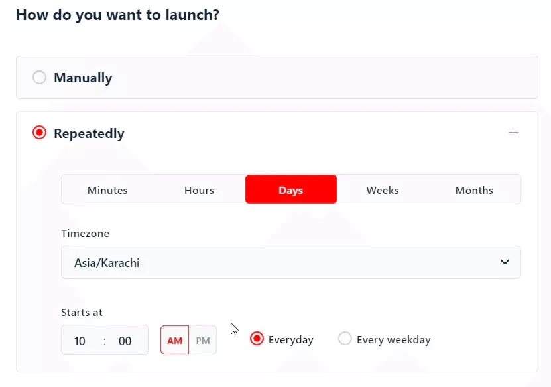Switch to the Hours tab

coord(199,190)
